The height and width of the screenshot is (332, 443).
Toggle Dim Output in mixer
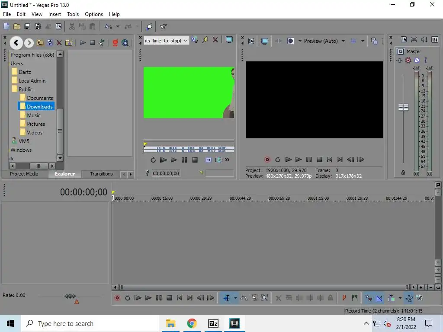424,39
